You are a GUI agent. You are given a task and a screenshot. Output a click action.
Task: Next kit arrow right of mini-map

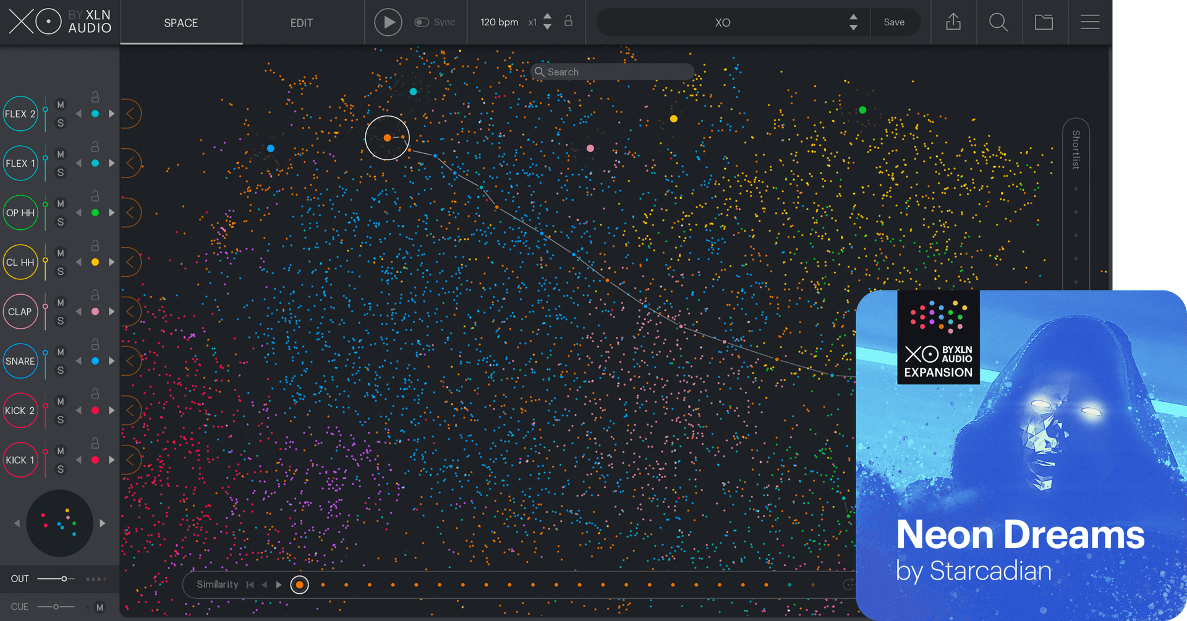(x=103, y=523)
